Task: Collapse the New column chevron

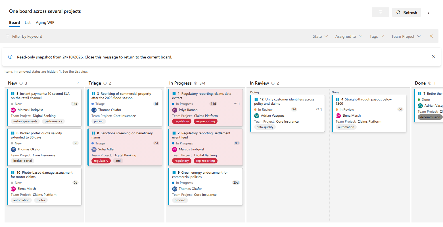Action: (78, 83)
